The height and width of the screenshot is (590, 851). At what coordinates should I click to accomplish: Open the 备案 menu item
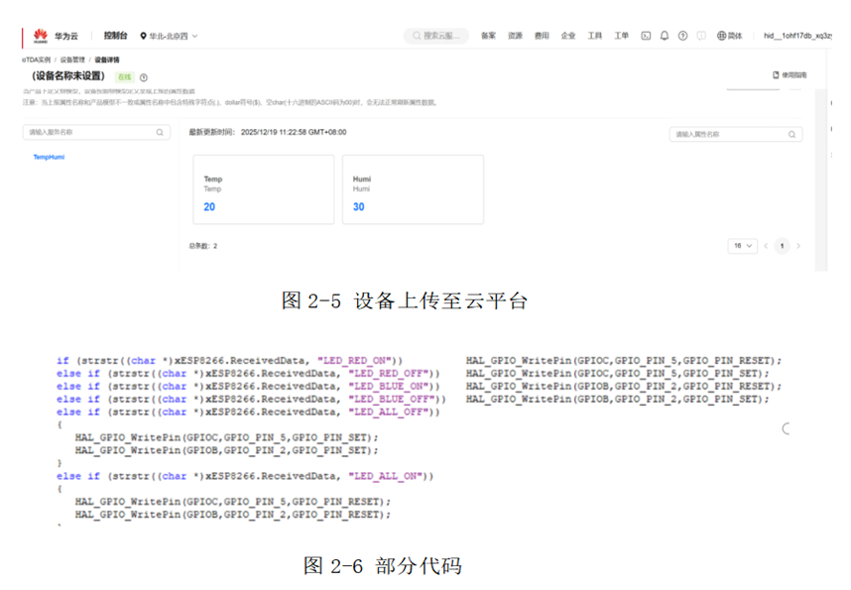pyautogui.click(x=488, y=36)
